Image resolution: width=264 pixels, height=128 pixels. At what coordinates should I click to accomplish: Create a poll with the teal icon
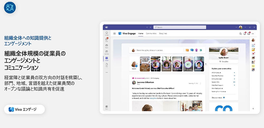tap(201, 50)
